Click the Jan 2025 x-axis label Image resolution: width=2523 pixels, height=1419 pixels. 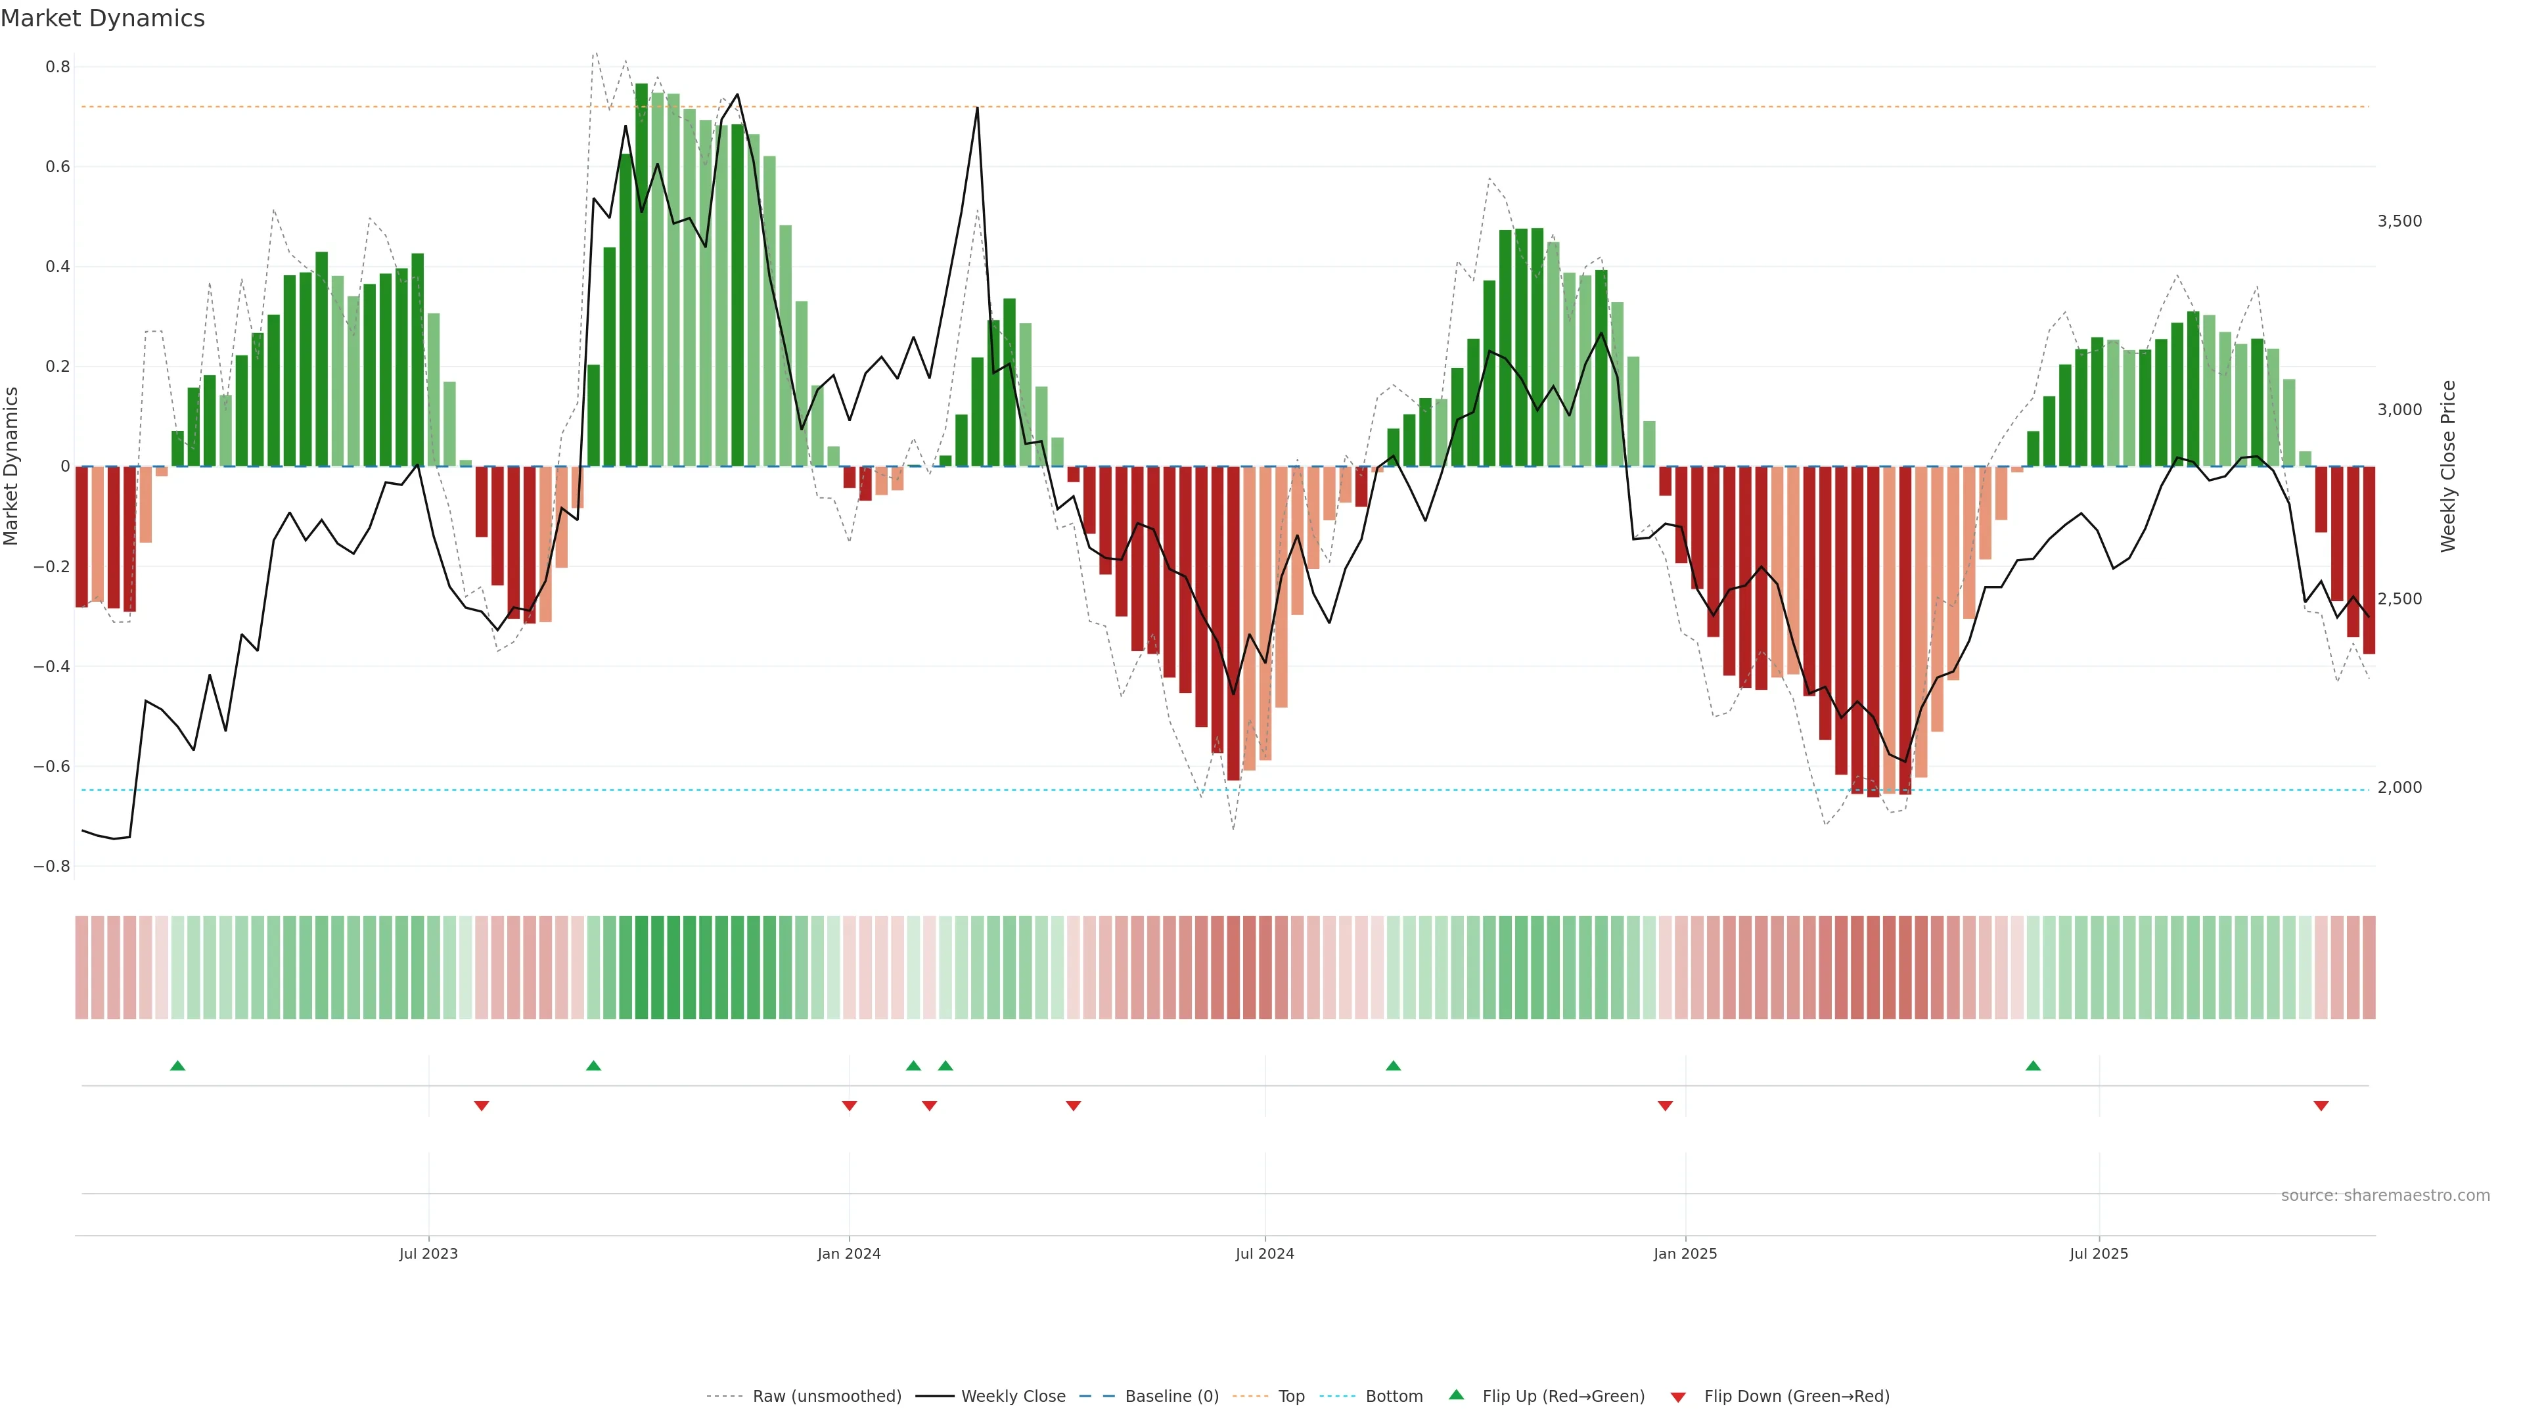tap(1685, 1253)
